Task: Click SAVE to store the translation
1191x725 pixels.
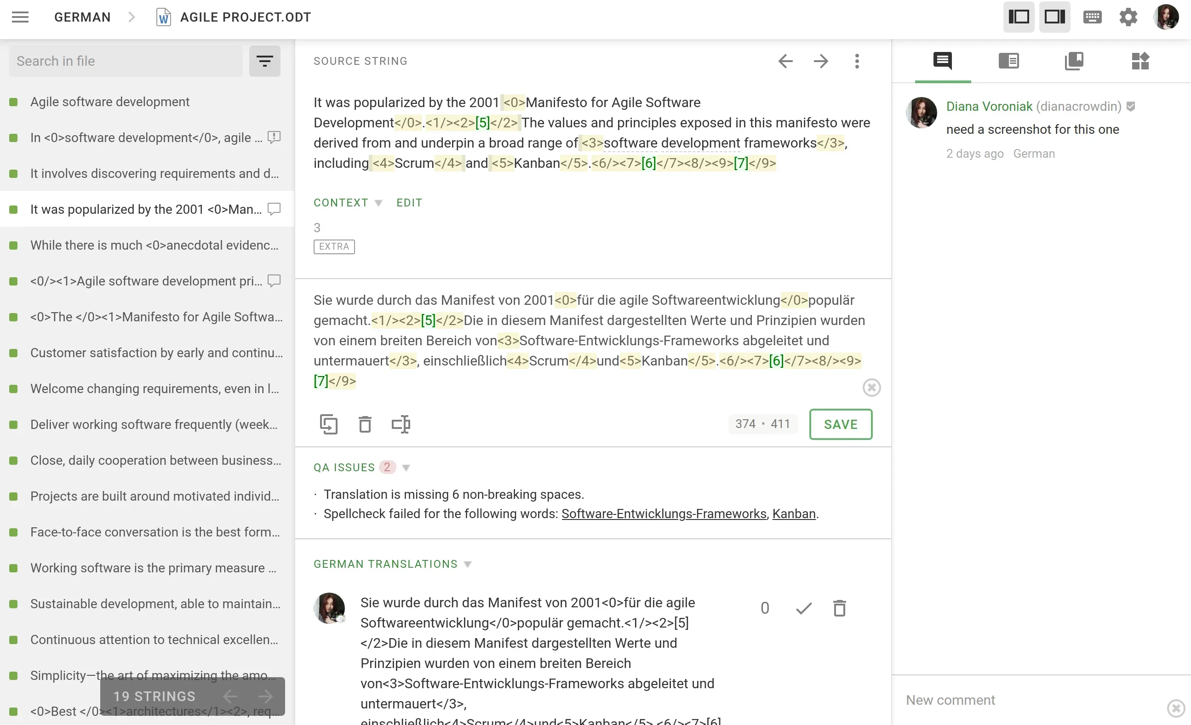Action: (841, 424)
